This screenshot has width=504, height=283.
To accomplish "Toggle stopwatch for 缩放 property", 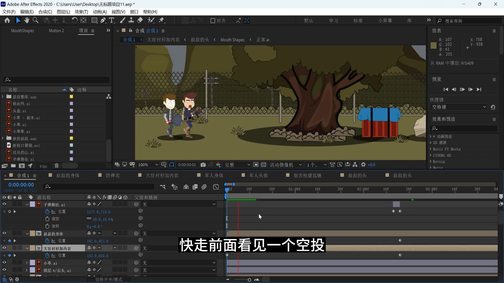I will click(47, 219).
